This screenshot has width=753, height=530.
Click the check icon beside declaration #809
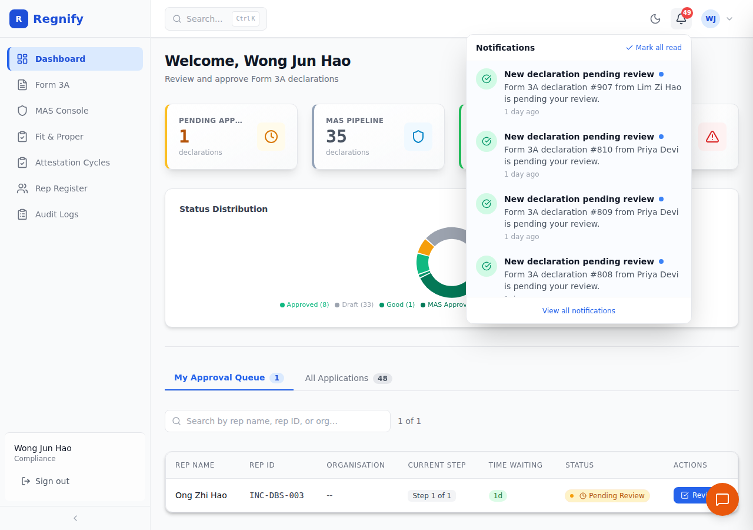pos(487,204)
